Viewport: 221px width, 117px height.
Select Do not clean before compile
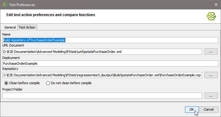(48, 83)
